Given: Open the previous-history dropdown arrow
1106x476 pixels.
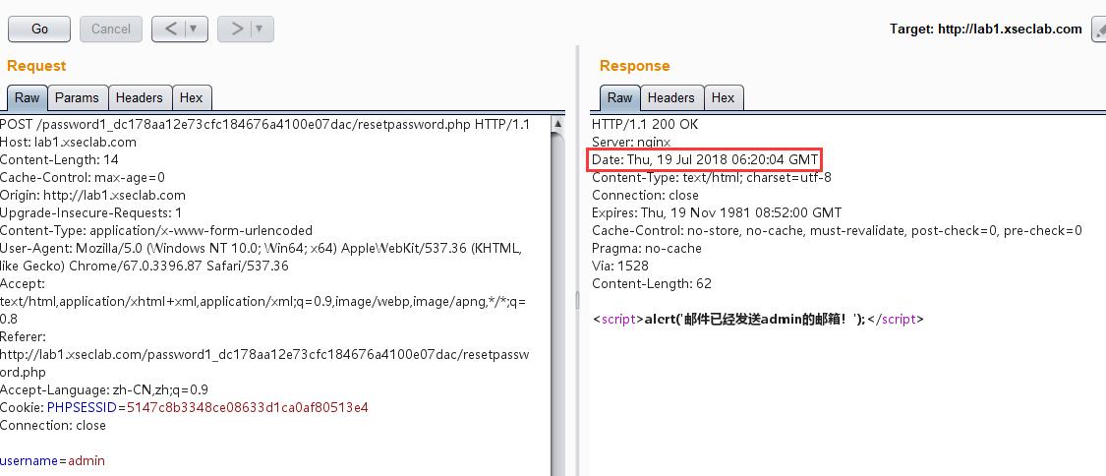Looking at the screenshot, I should click(x=196, y=29).
